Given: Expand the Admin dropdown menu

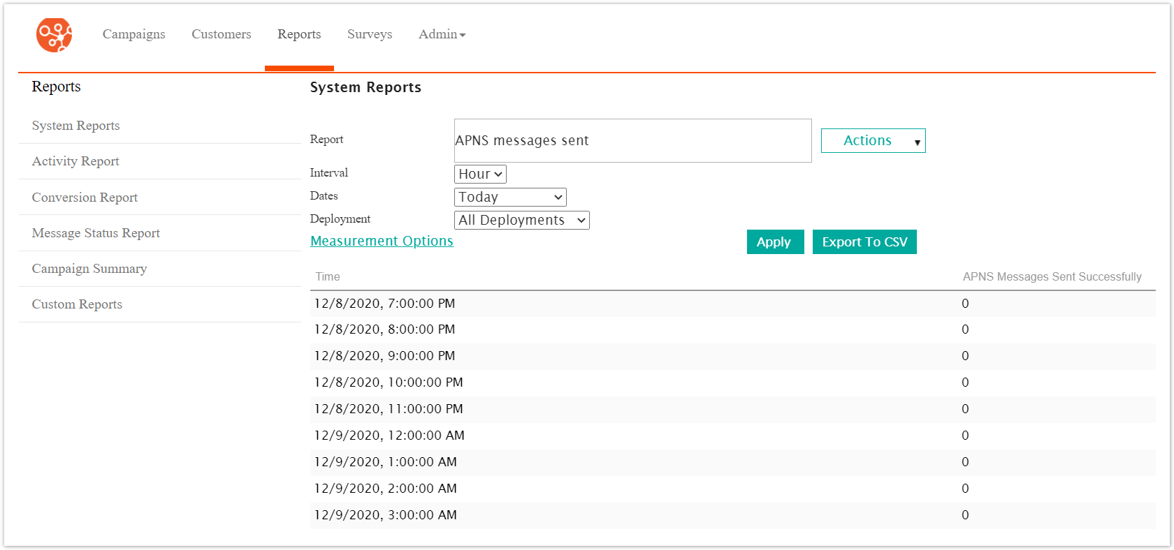Looking at the screenshot, I should [x=442, y=34].
